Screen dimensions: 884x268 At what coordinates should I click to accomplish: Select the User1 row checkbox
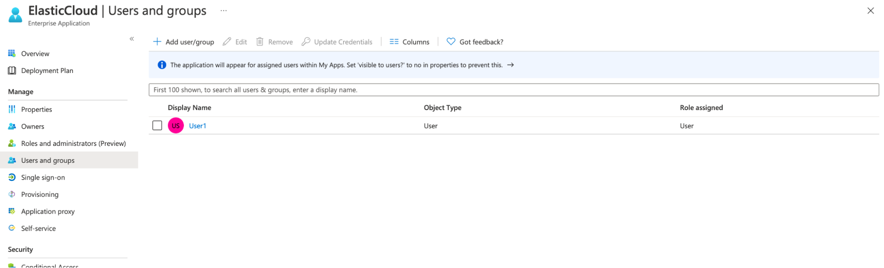pos(157,126)
